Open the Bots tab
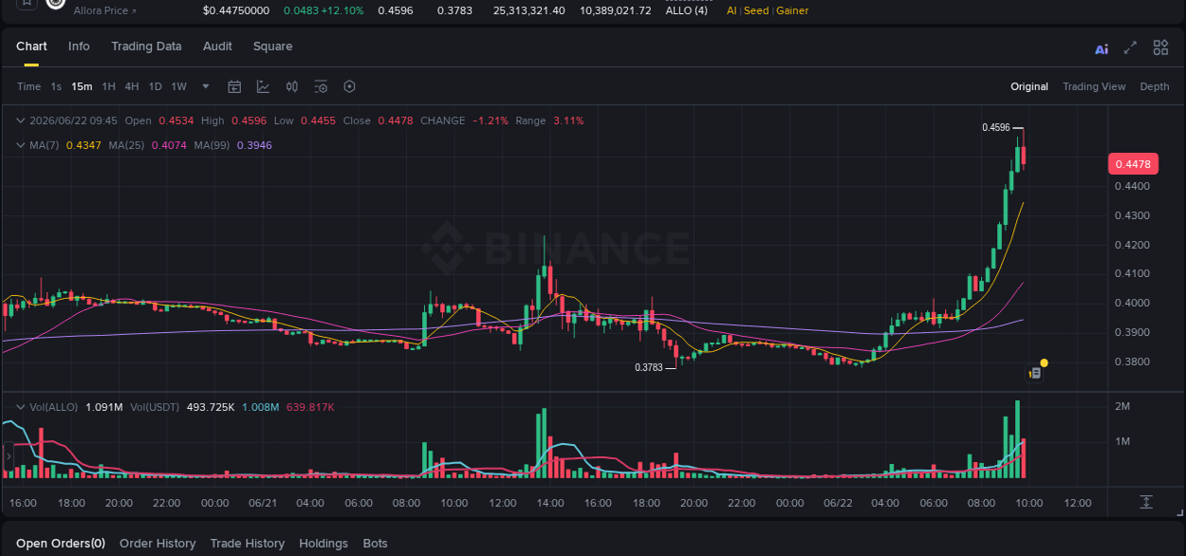 pyautogui.click(x=376, y=544)
